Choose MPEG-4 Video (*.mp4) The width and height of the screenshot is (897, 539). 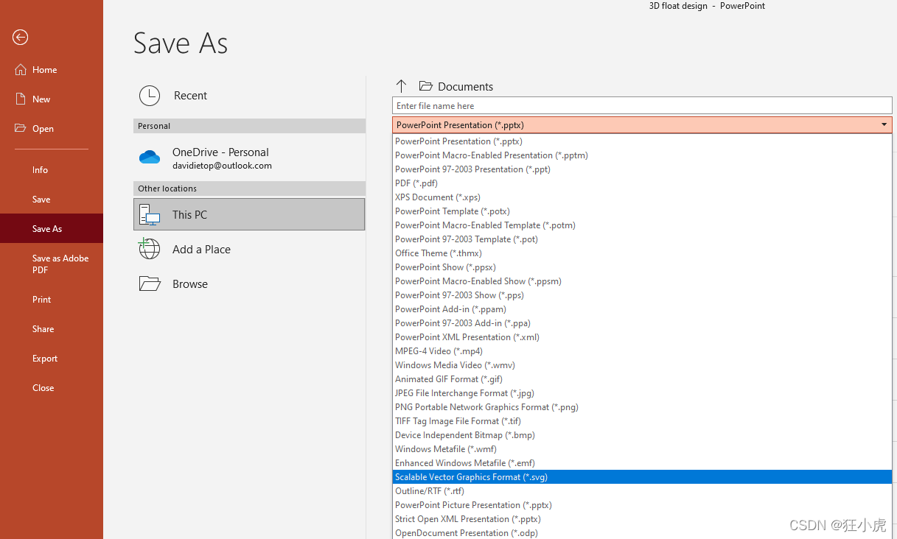pos(642,350)
